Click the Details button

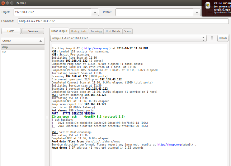click(223, 38)
